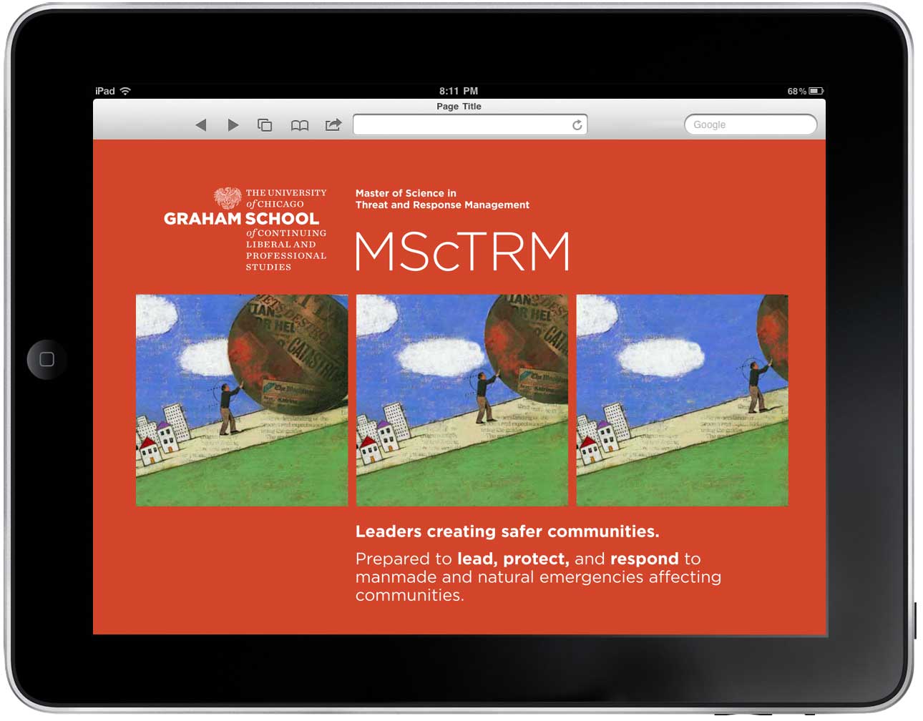
Task: Select the left illustration with large globe
Action: pos(242,400)
